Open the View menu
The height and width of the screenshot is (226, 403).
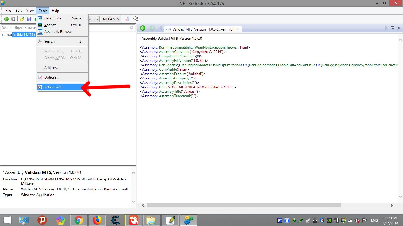[30, 11]
